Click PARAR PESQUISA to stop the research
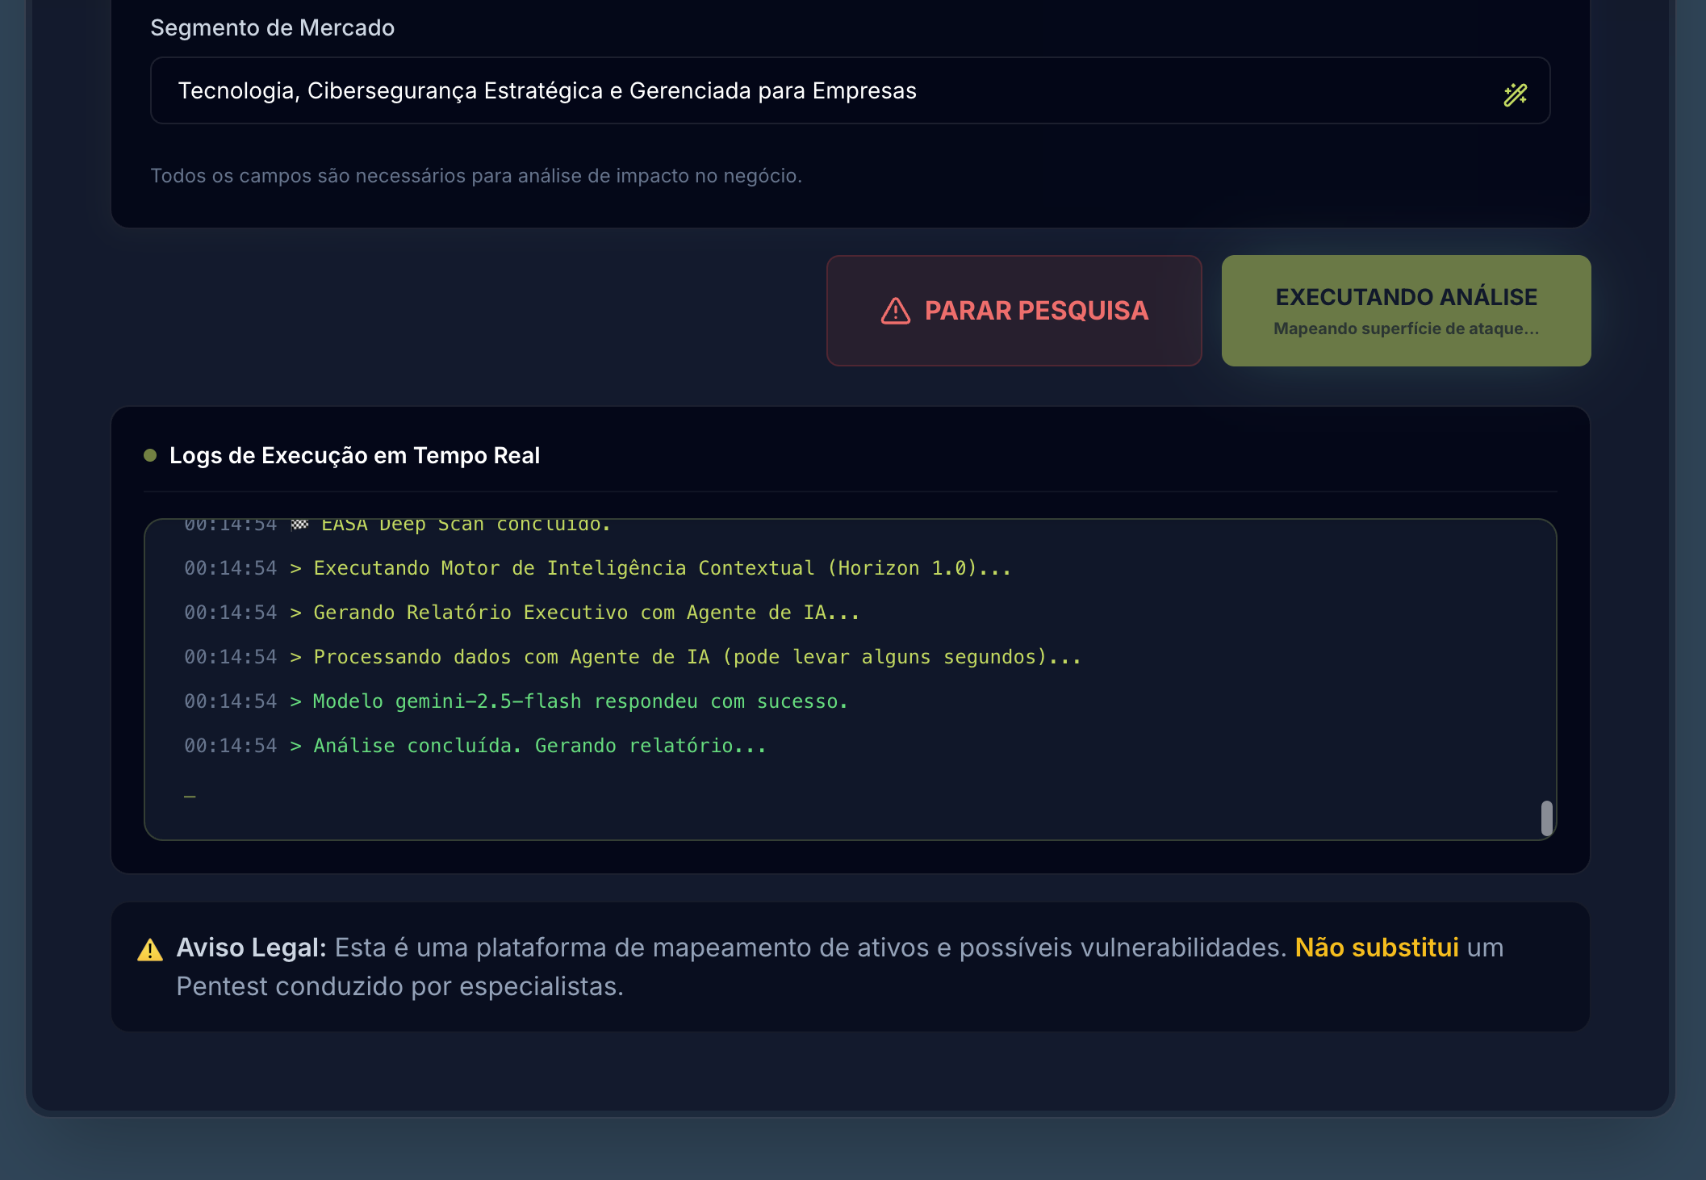 pos(1014,310)
